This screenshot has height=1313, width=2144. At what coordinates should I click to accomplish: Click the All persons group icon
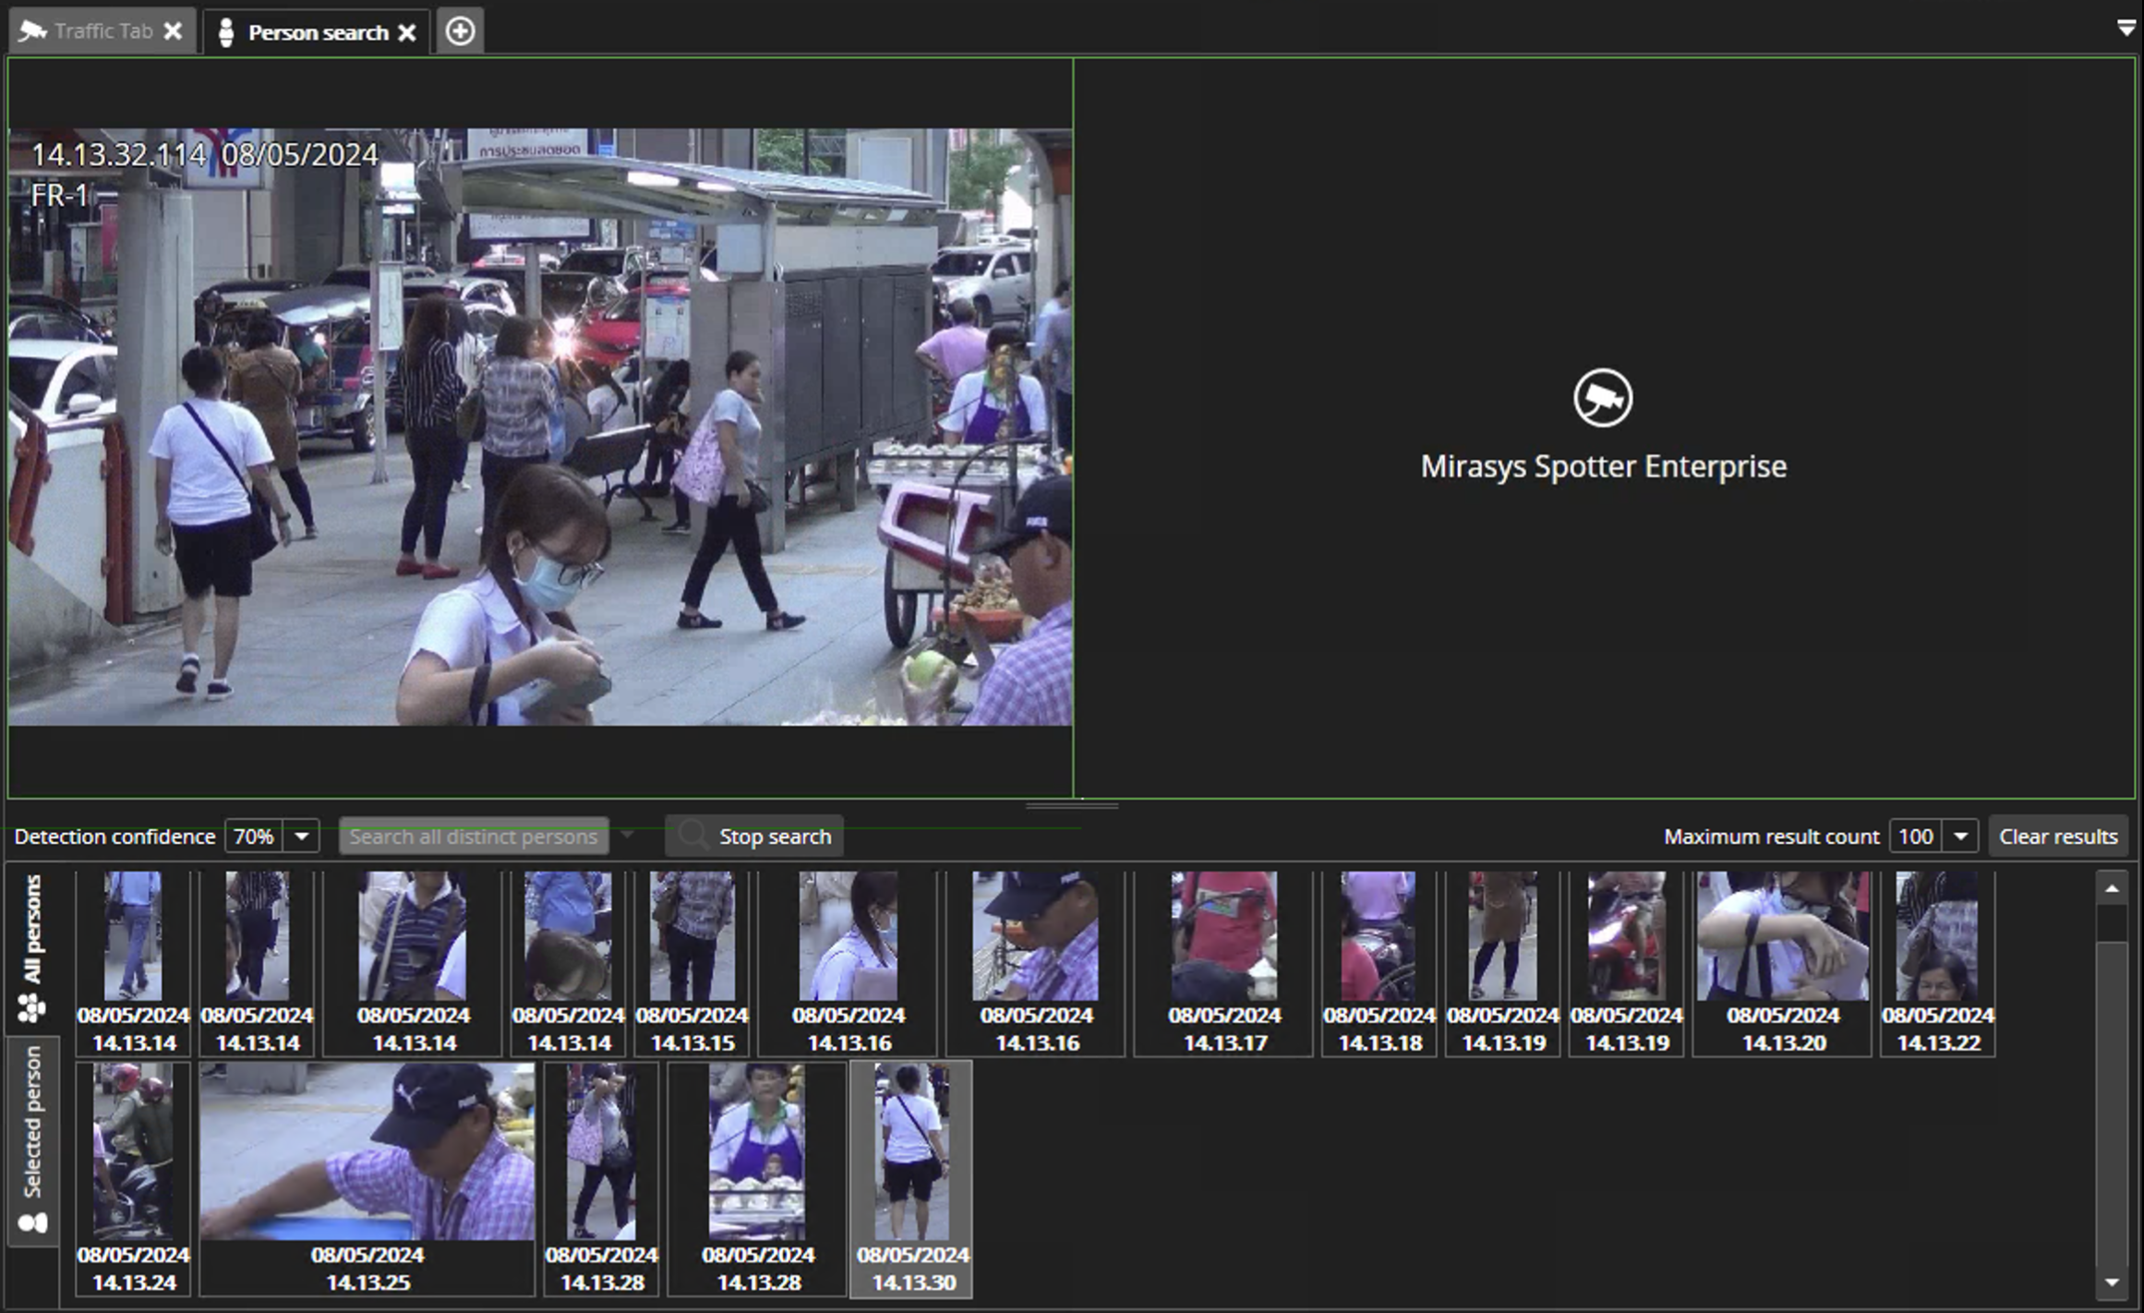click(31, 1007)
